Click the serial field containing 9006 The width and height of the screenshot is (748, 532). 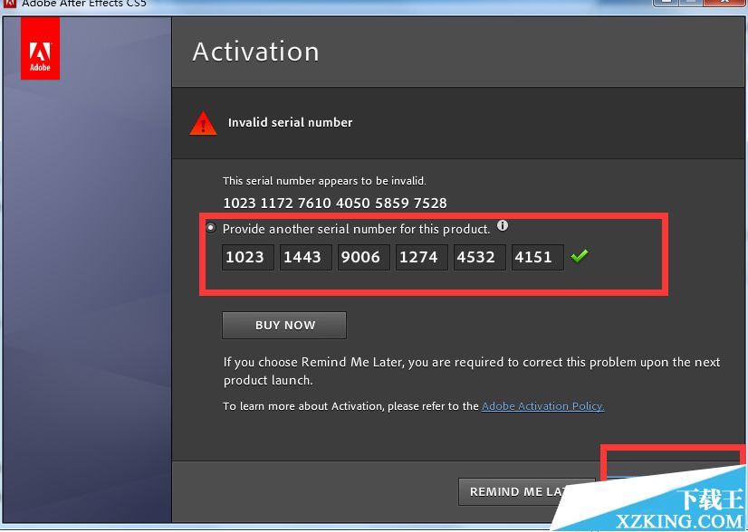pos(364,258)
